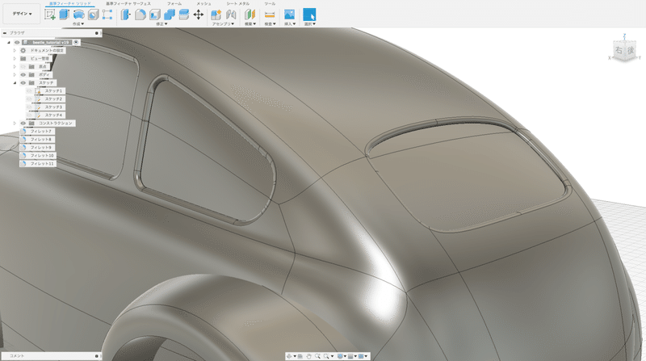Hide the ボディ (Bodies) folder

[x=23, y=74]
